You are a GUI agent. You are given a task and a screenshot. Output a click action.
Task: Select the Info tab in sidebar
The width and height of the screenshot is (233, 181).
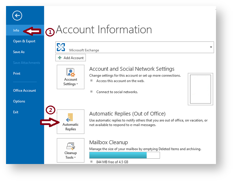tap(16, 30)
